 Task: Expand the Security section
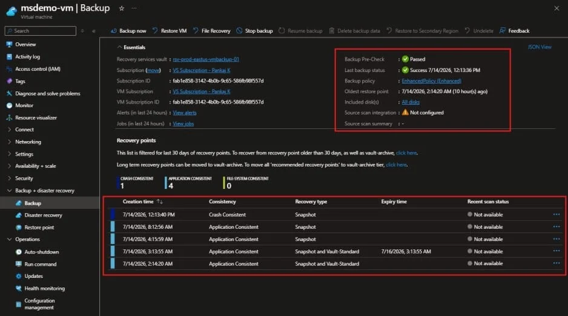click(10, 179)
